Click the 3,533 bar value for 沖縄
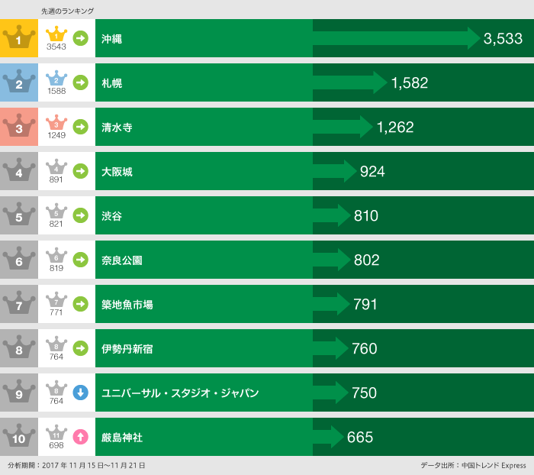This screenshot has height=475, width=534. click(503, 39)
